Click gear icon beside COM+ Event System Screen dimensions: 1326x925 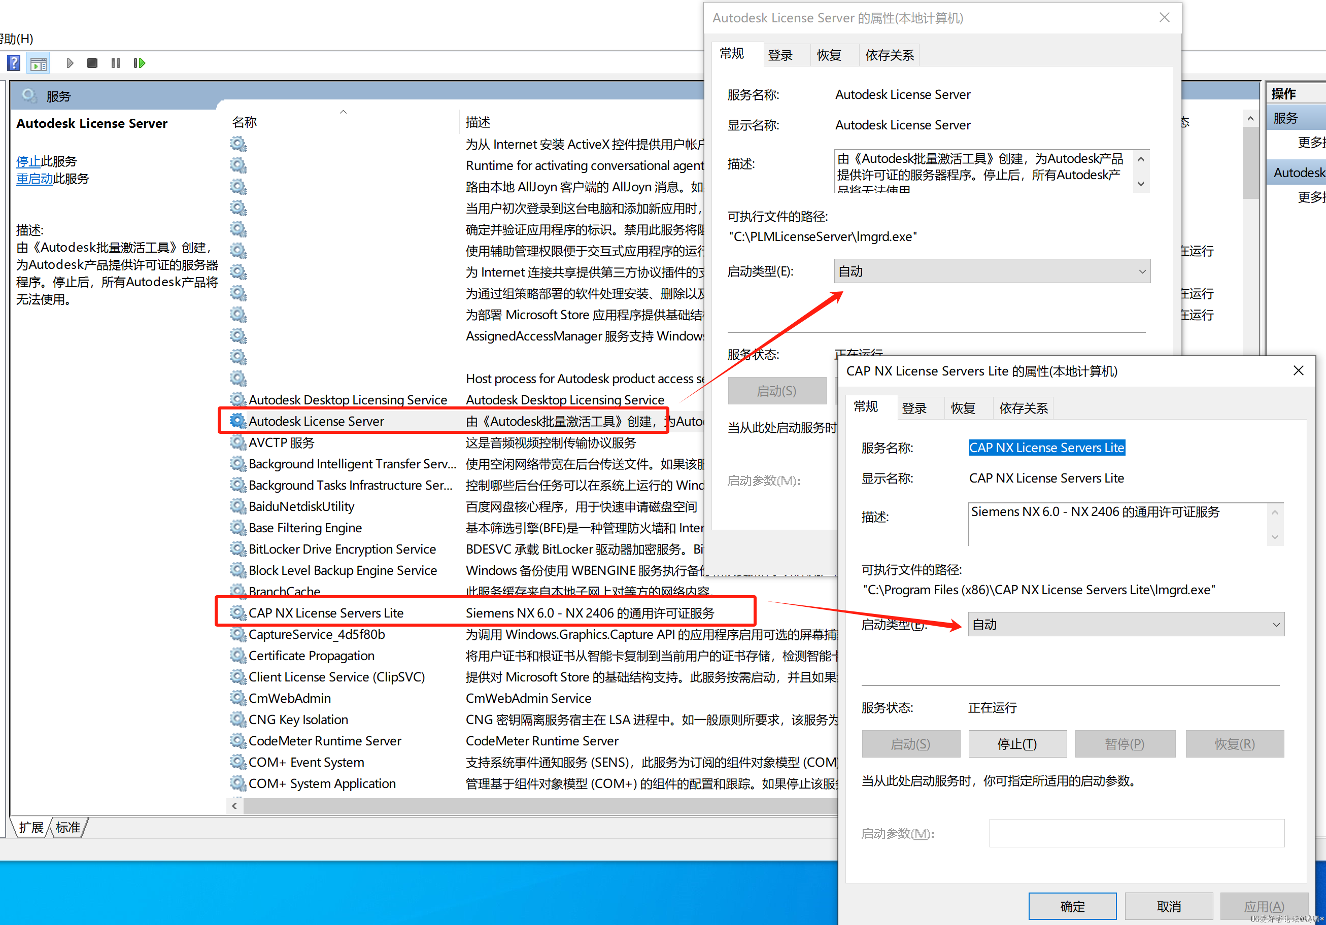[238, 762]
